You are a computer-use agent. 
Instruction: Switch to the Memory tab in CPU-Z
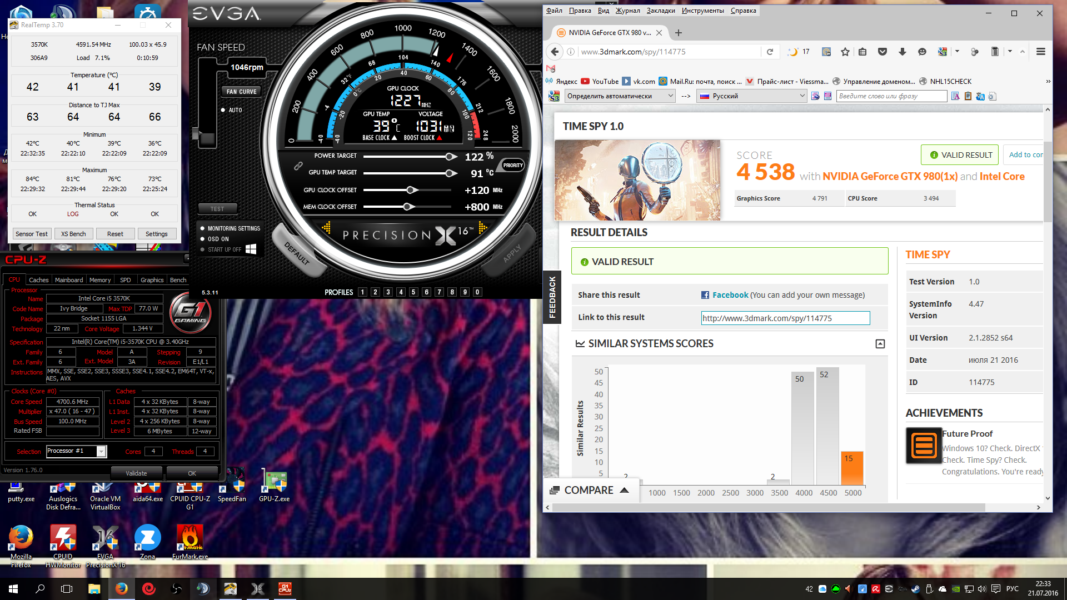[x=99, y=280]
